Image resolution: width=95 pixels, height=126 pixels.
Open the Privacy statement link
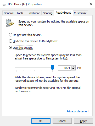point(78,111)
